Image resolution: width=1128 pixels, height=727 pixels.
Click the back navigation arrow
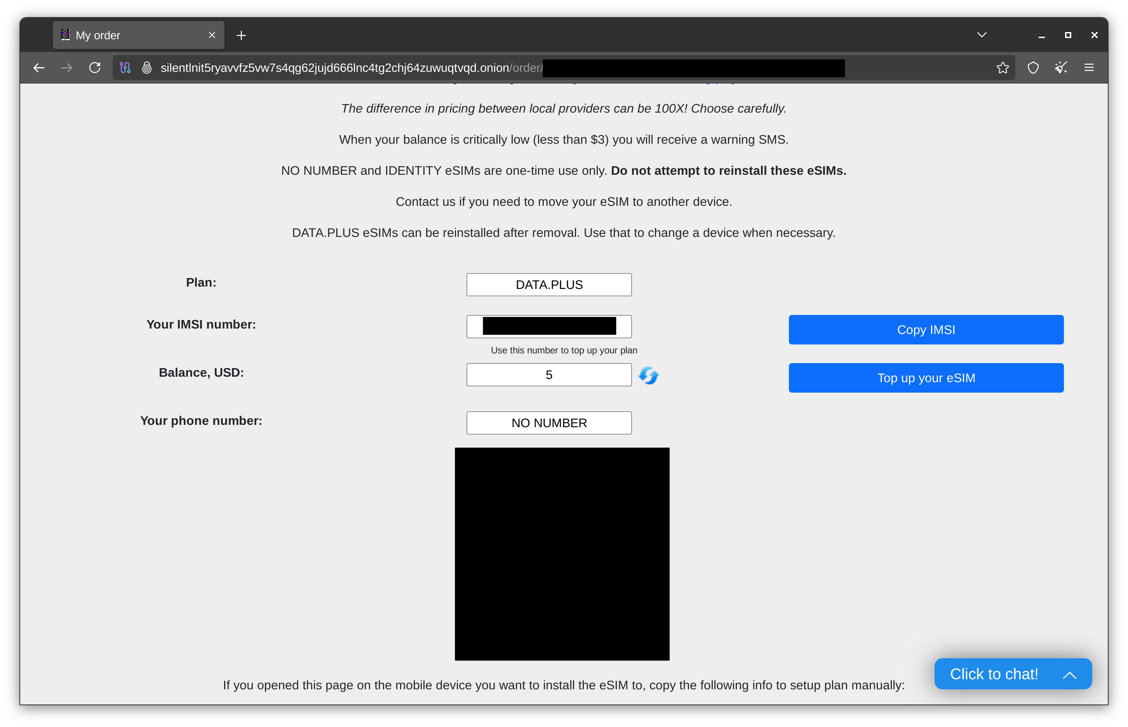(39, 68)
